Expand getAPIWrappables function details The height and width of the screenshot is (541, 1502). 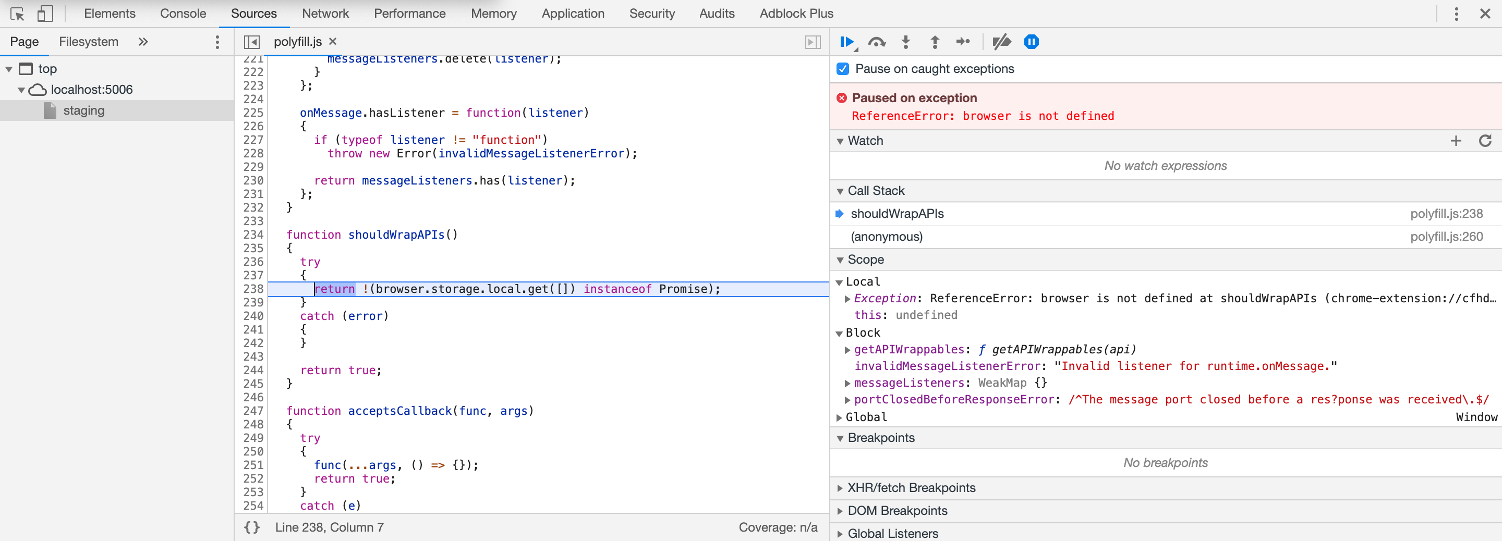(847, 350)
